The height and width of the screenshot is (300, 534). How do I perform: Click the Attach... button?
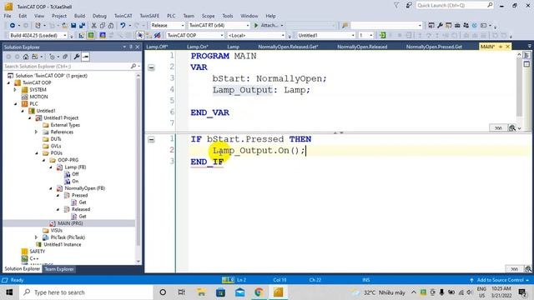tap(269, 26)
